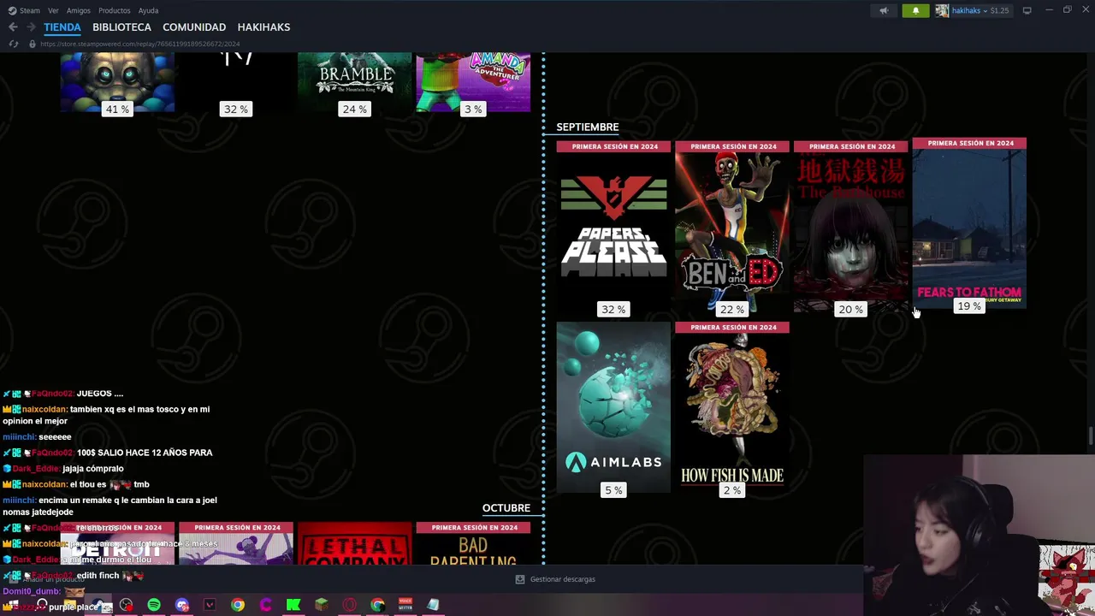Expand the hakihaks account dropdown

tap(970, 10)
